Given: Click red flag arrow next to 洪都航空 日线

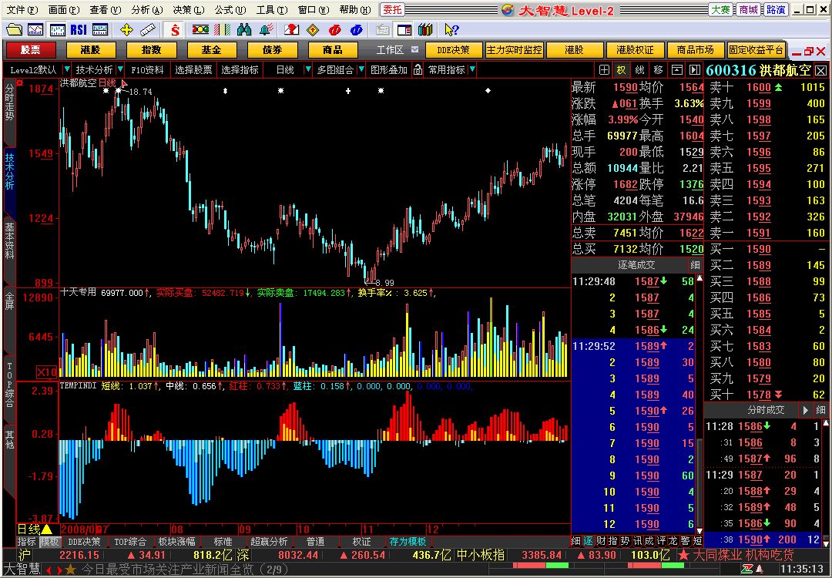Looking at the screenshot, I should click(x=124, y=83).
